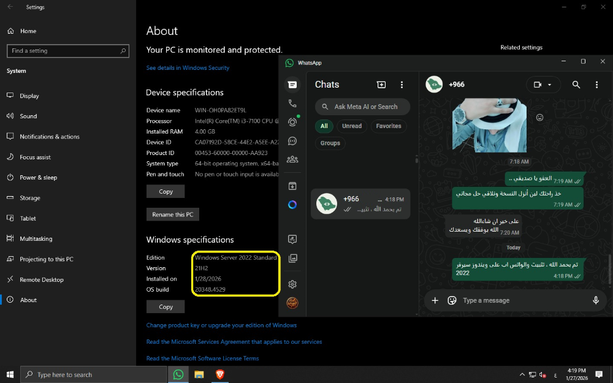Expand the video call dropdown arrow
Image resolution: width=613 pixels, height=383 pixels.
point(550,85)
